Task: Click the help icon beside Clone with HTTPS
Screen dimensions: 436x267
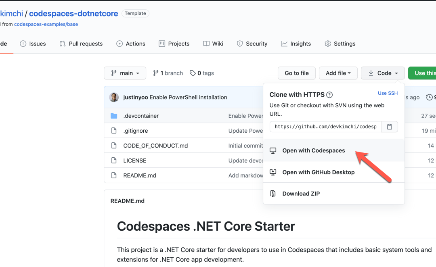Action: (x=329, y=95)
